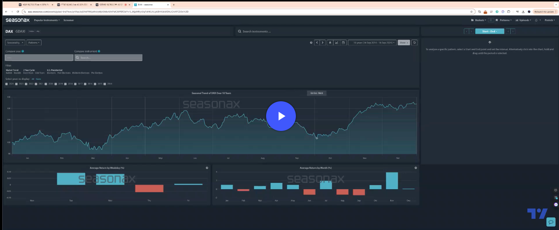Screen dimensions: 559x230
Task: Open the Start - End dropdown button
Action: (x=489, y=32)
